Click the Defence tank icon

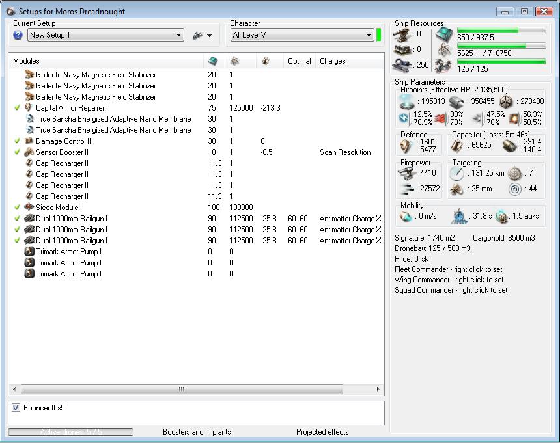pos(406,146)
